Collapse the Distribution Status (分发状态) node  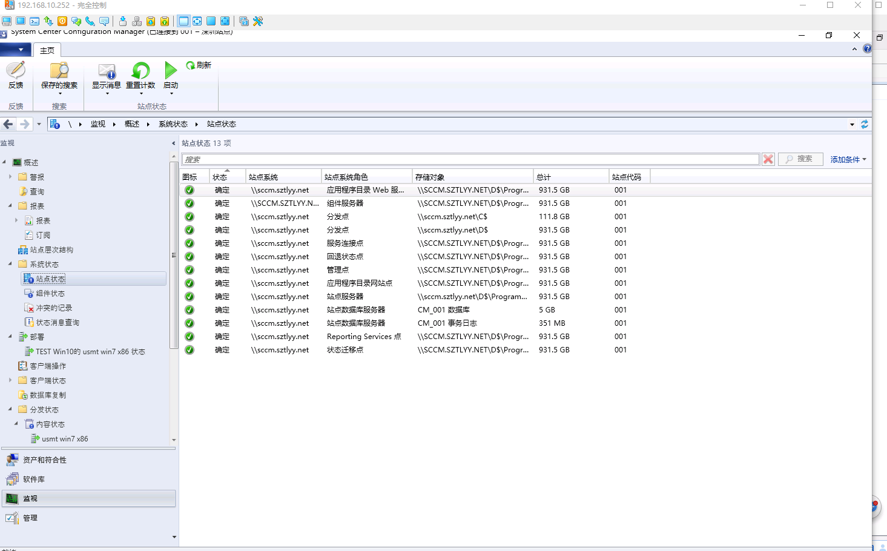10,409
